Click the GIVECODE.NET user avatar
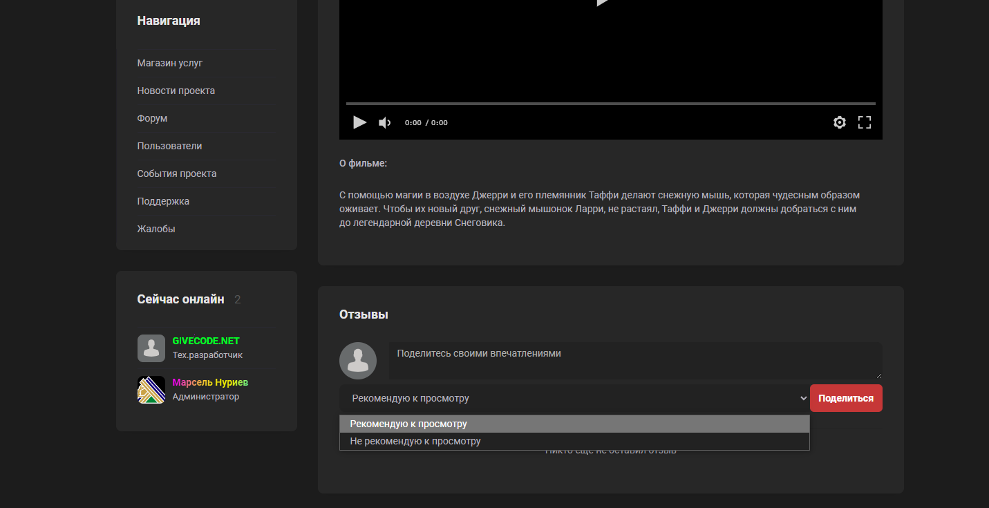The image size is (989, 508). [x=151, y=348]
